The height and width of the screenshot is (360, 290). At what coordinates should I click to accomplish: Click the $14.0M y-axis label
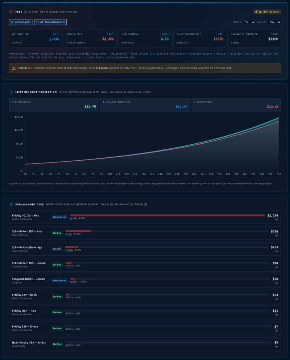(19, 117)
